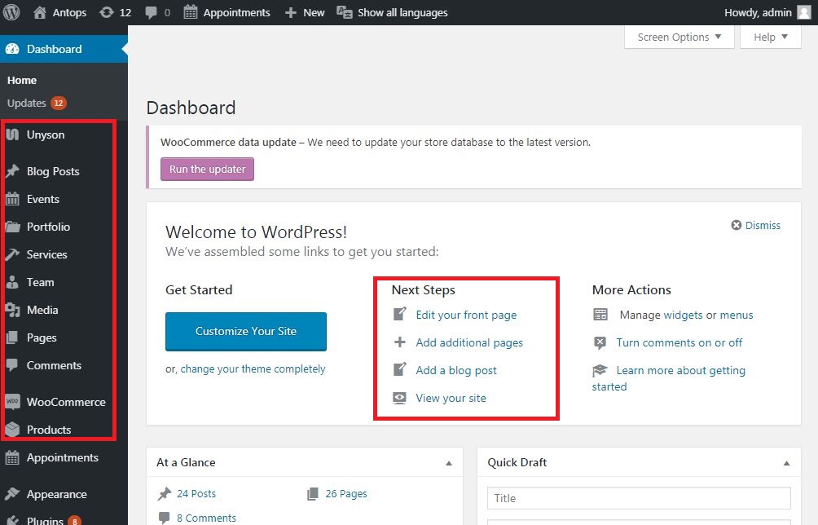Click the Team person icon
The image size is (818, 525).
coord(12,282)
